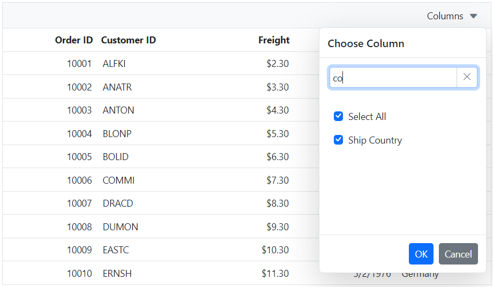Select freight value $8.30

278,203
